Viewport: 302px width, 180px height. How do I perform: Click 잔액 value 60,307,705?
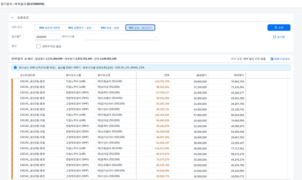(163, 104)
